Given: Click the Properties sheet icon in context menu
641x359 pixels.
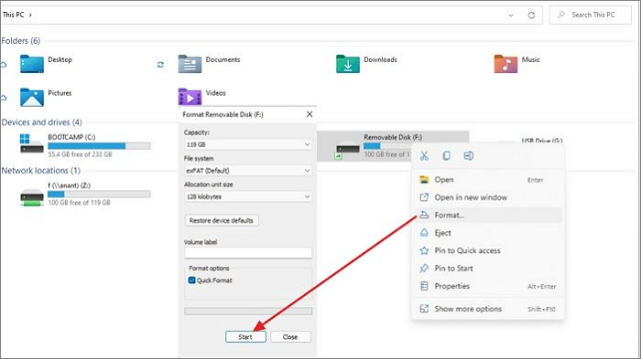Looking at the screenshot, I should tap(424, 286).
